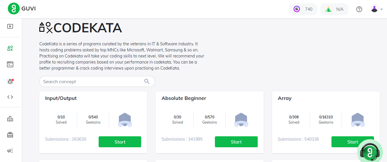Viewport: 387px width, 162px height.
Task: Start the Array kata
Action: (x=352, y=142)
